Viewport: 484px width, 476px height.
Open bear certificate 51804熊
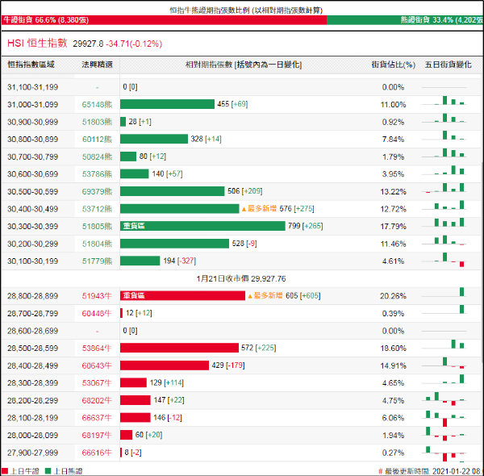pos(97,244)
